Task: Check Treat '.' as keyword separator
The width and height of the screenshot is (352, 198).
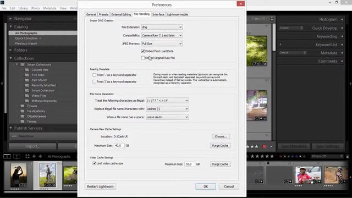Action: pos(95,75)
